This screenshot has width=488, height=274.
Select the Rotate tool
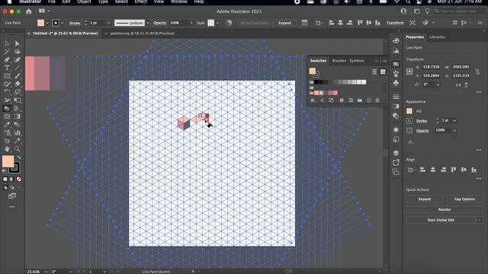(7, 92)
